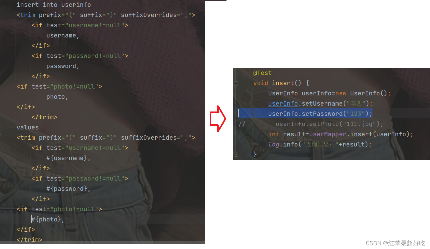
Task: Click the red arrow between code panels
Action: tap(218, 119)
